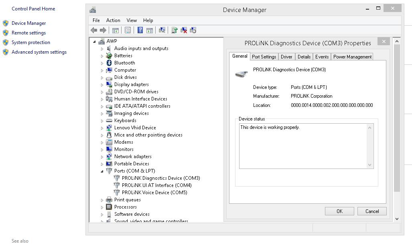
Task: Click the Forward arrow in Device Manager toolbar
Action: click(x=103, y=30)
